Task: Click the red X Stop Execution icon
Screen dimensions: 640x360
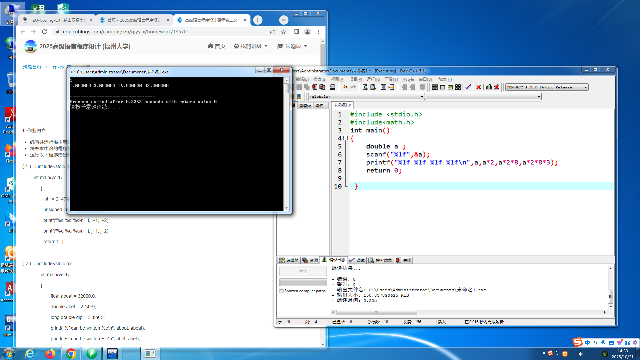Action: tap(479, 87)
